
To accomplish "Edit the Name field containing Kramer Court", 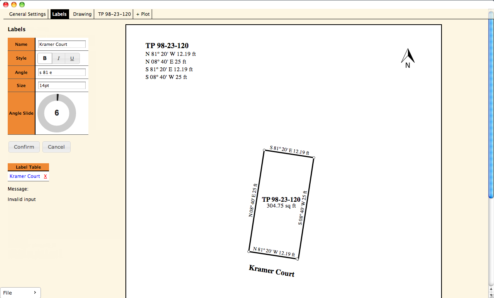I will 62,44.
